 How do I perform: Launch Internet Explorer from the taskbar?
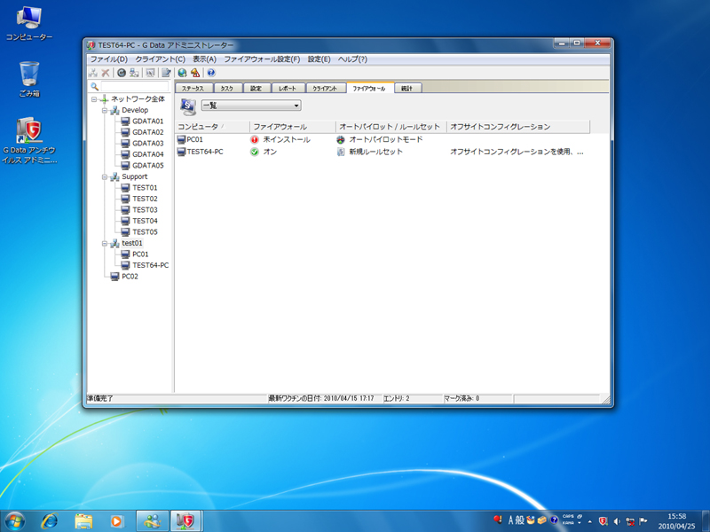coord(50,520)
